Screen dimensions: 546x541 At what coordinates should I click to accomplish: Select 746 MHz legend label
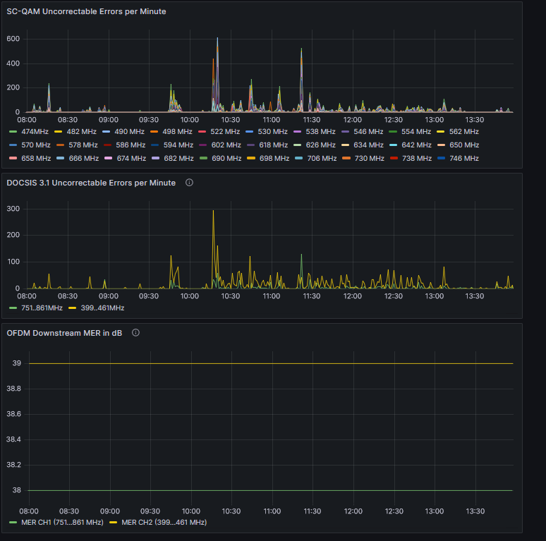pyautogui.click(x=464, y=159)
